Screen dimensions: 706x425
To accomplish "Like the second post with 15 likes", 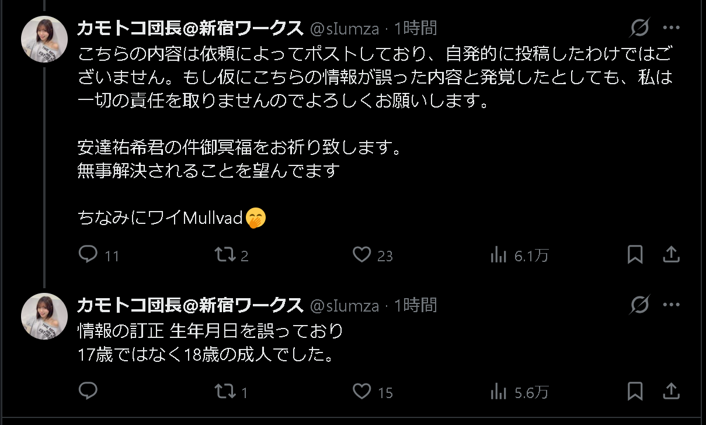I will tap(362, 391).
